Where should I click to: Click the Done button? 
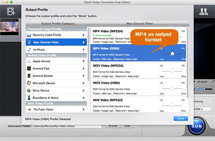point(181,118)
